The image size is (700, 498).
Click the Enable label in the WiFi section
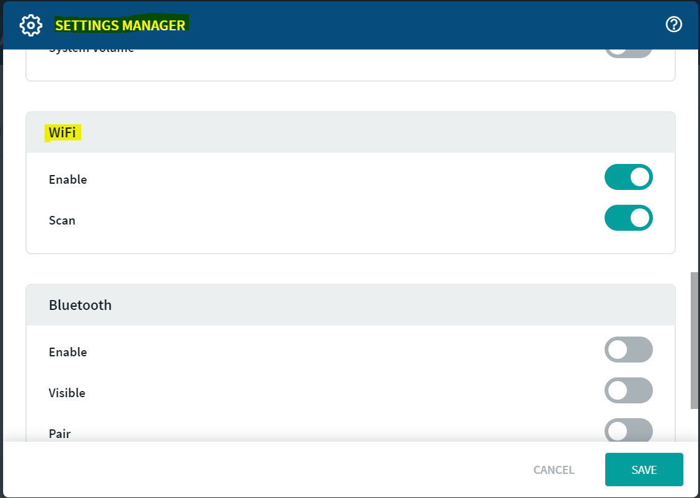[x=68, y=179]
